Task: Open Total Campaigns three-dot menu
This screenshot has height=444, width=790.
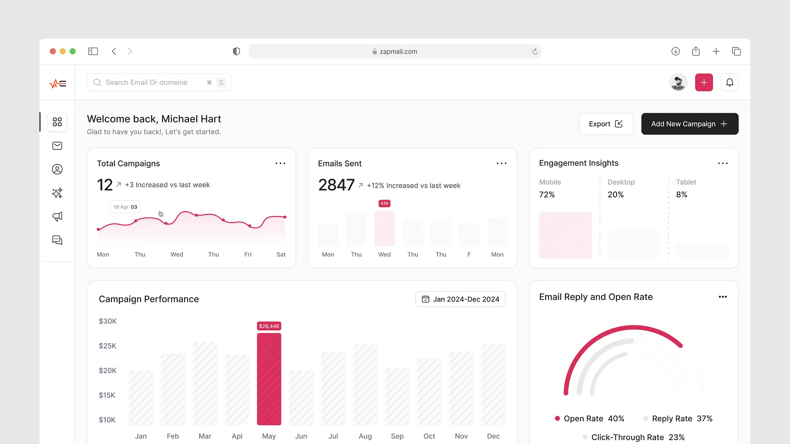Action: tap(280, 163)
